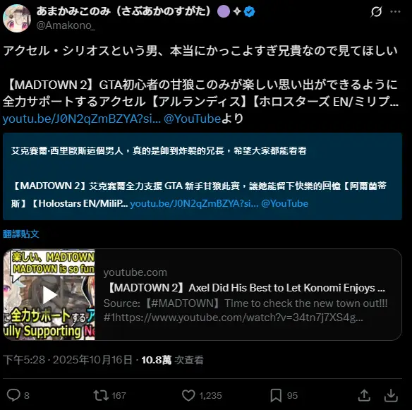Open the author's profile avatar
This screenshot has width=412, height=410.
tap(17, 18)
